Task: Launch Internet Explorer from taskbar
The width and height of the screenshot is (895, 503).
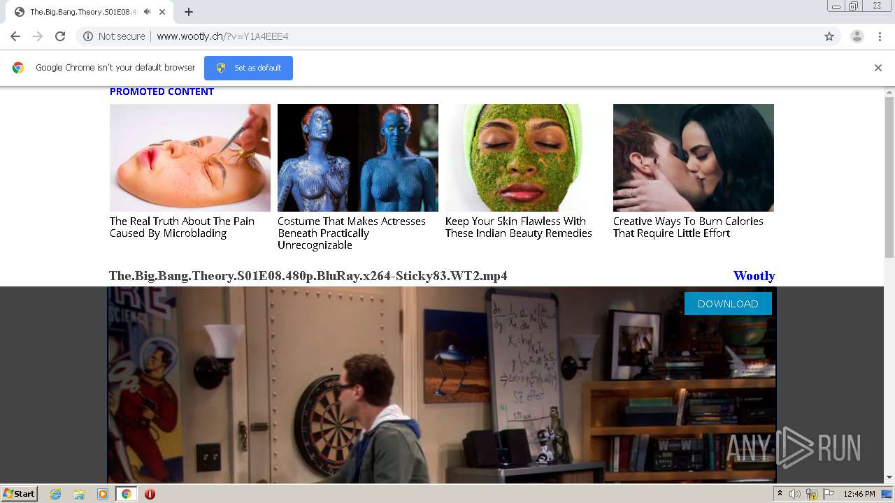Action: (x=56, y=494)
